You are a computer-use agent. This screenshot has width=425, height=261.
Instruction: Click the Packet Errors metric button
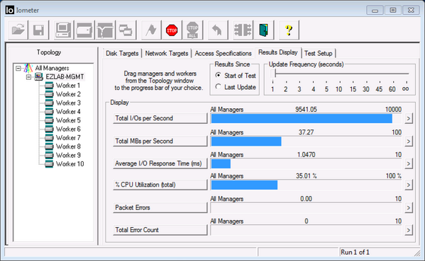pyautogui.click(x=160, y=208)
